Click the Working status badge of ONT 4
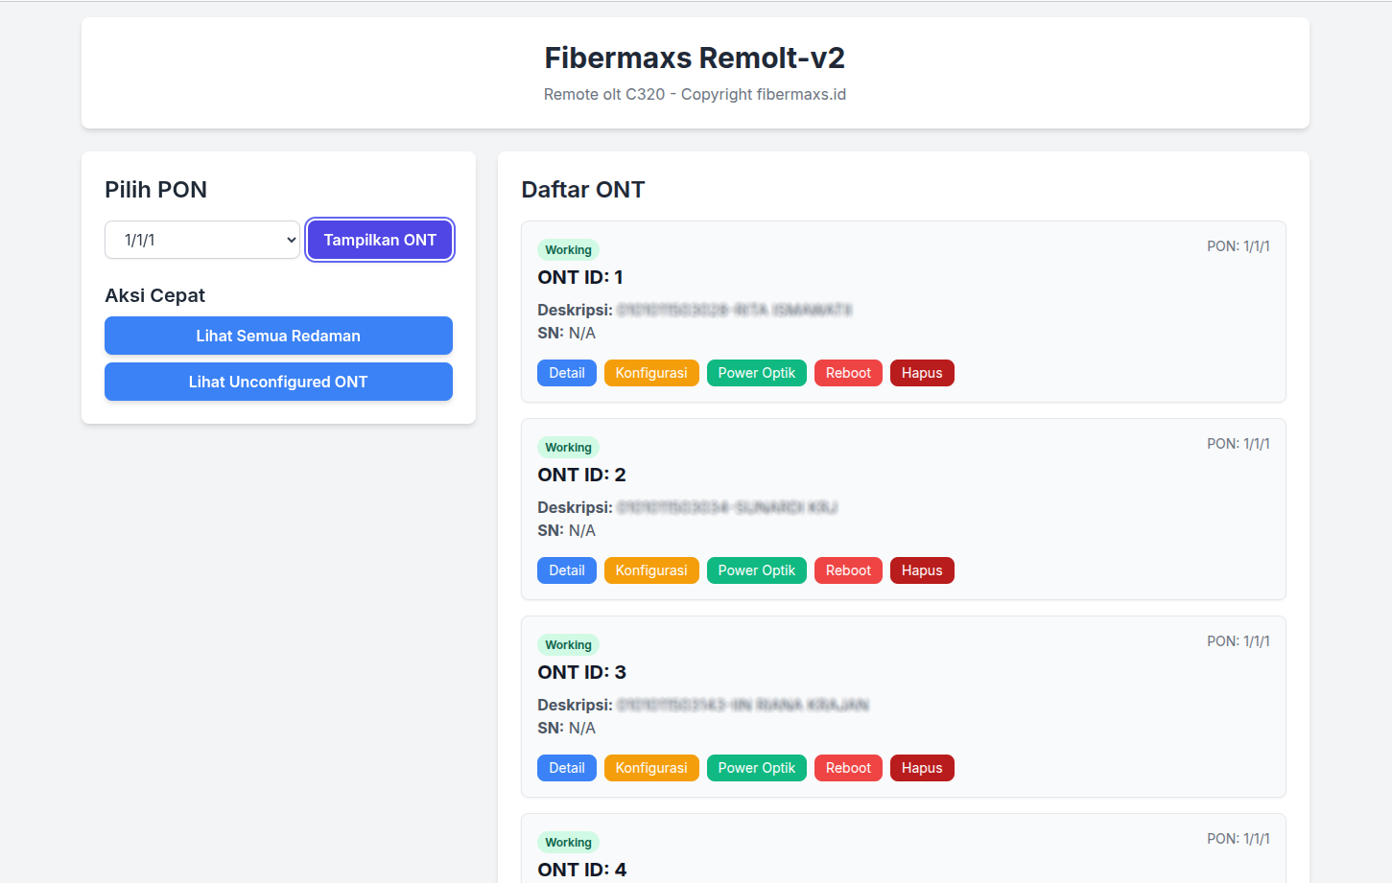This screenshot has width=1392, height=883. (568, 843)
